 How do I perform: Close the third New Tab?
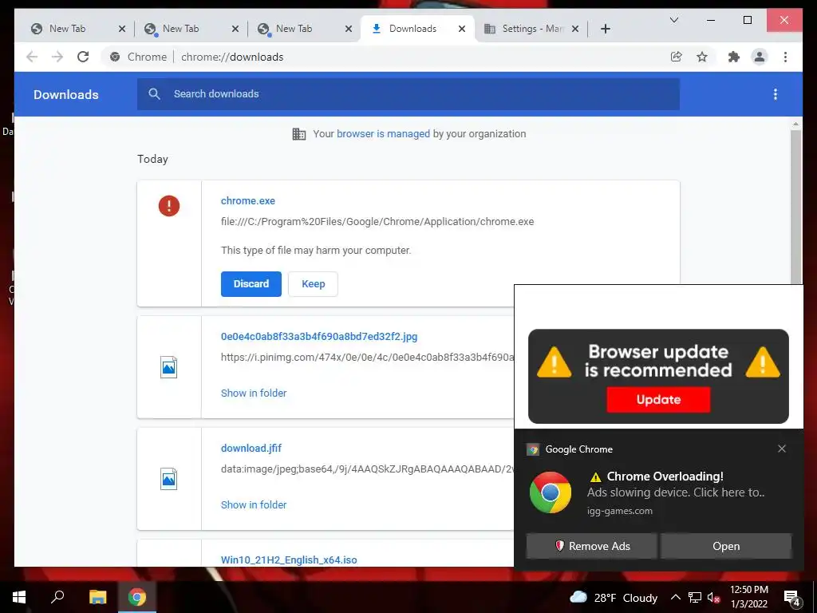point(349,29)
